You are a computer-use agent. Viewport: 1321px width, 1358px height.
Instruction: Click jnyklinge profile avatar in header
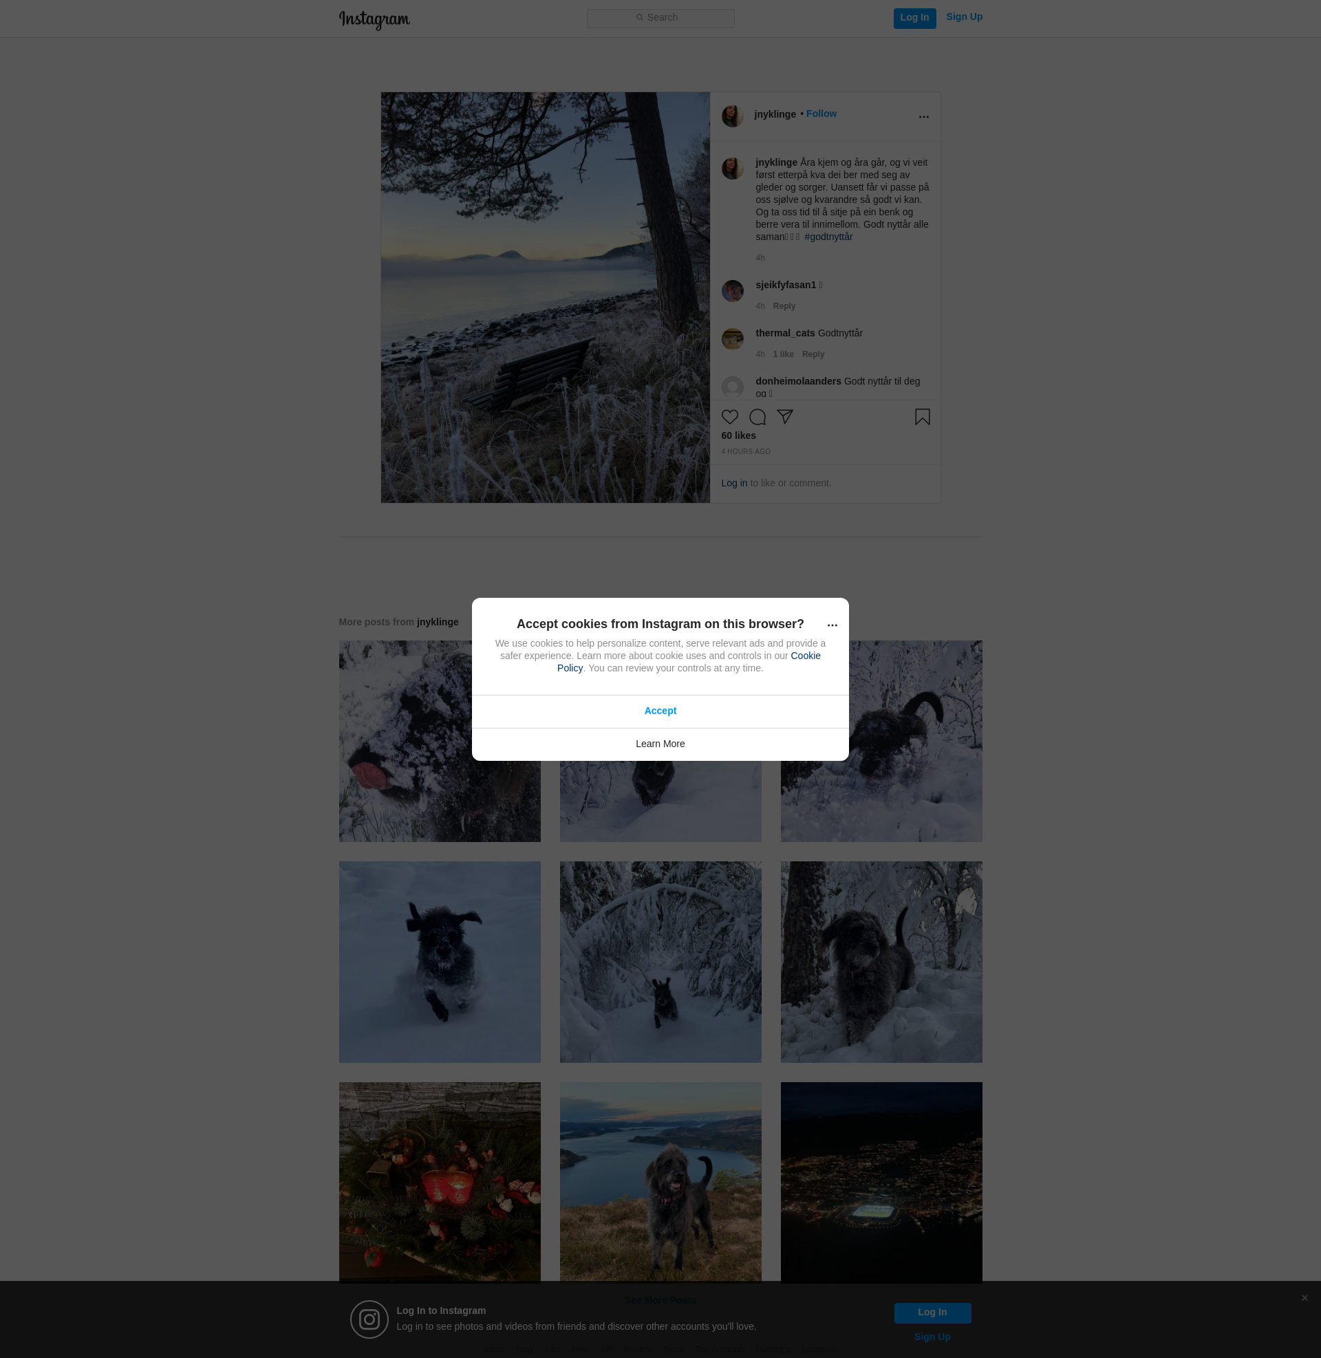[x=732, y=116]
